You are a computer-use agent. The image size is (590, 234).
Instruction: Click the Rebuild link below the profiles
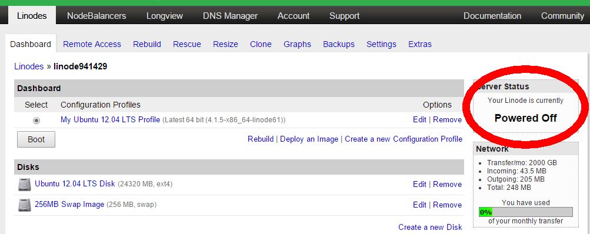point(261,139)
